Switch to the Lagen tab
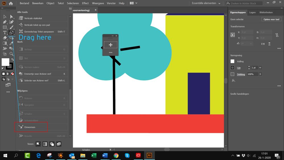The width and height of the screenshot is (284, 160). coord(252,13)
